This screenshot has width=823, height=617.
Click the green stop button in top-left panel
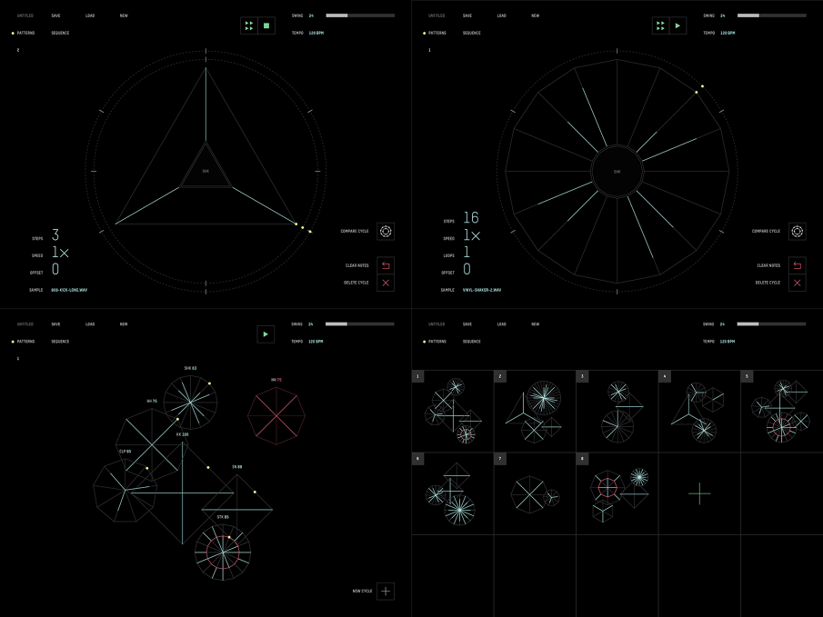point(266,26)
